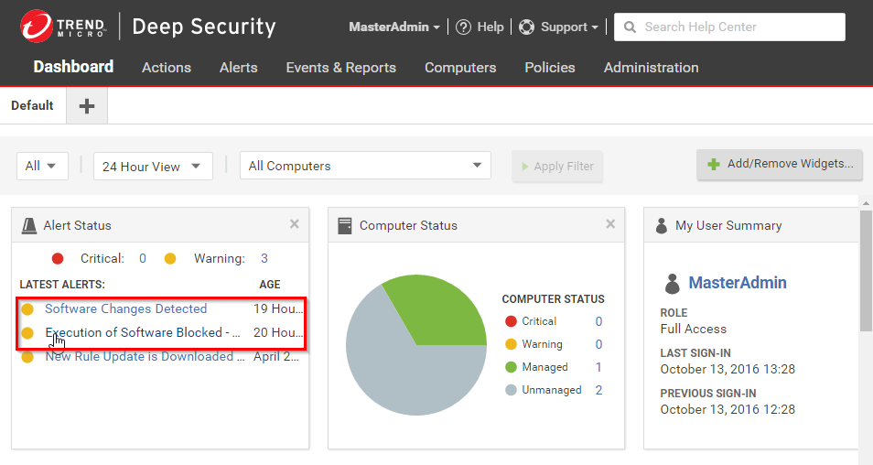This screenshot has width=873, height=465.
Task: Click the magnifier icon in search box
Action: click(x=630, y=27)
